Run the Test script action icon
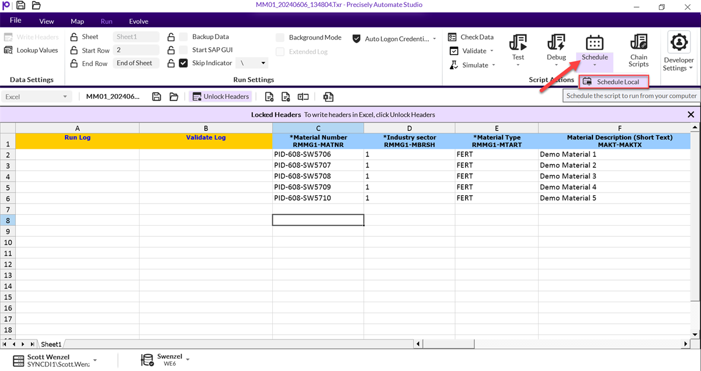Screen dimensions: 701x371 518,43
